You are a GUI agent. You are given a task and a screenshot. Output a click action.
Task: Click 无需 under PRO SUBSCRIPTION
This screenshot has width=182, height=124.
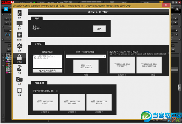[x=153, y=75]
